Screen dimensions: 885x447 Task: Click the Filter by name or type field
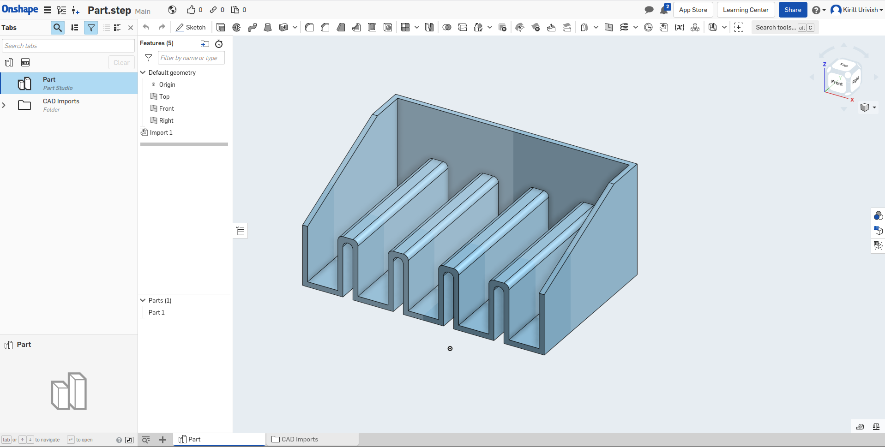point(191,58)
